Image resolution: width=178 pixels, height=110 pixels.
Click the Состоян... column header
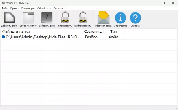93,32
